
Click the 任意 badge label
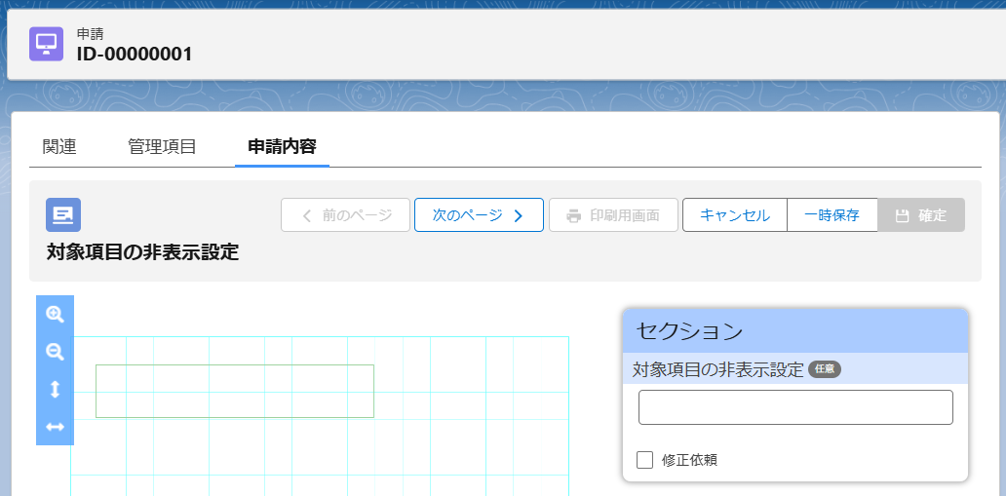(825, 369)
